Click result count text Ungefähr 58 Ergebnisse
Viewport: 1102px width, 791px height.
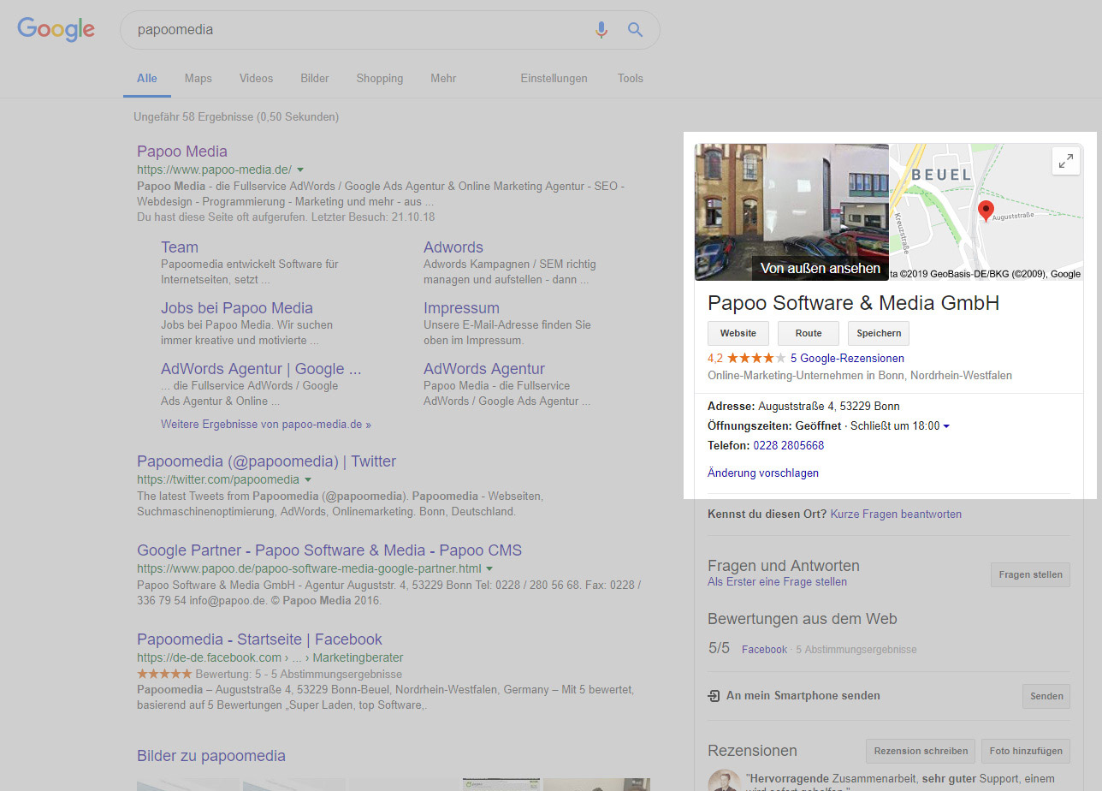236,116
